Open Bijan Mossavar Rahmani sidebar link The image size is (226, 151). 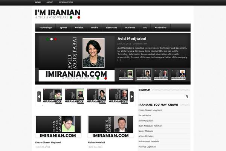pyautogui.click(x=150, y=126)
